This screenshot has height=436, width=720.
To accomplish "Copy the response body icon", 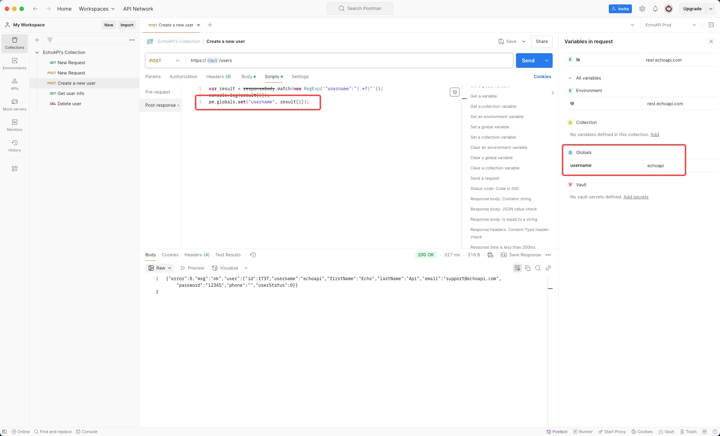I will 528,268.
